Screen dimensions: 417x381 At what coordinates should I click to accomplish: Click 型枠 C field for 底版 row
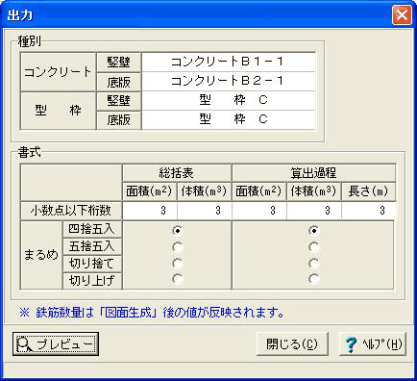point(229,120)
